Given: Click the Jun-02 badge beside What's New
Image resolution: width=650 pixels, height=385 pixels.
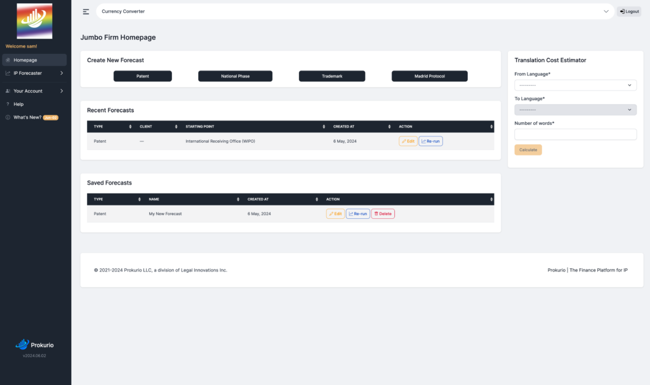Looking at the screenshot, I should pyautogui.click(x=51, y=118).
